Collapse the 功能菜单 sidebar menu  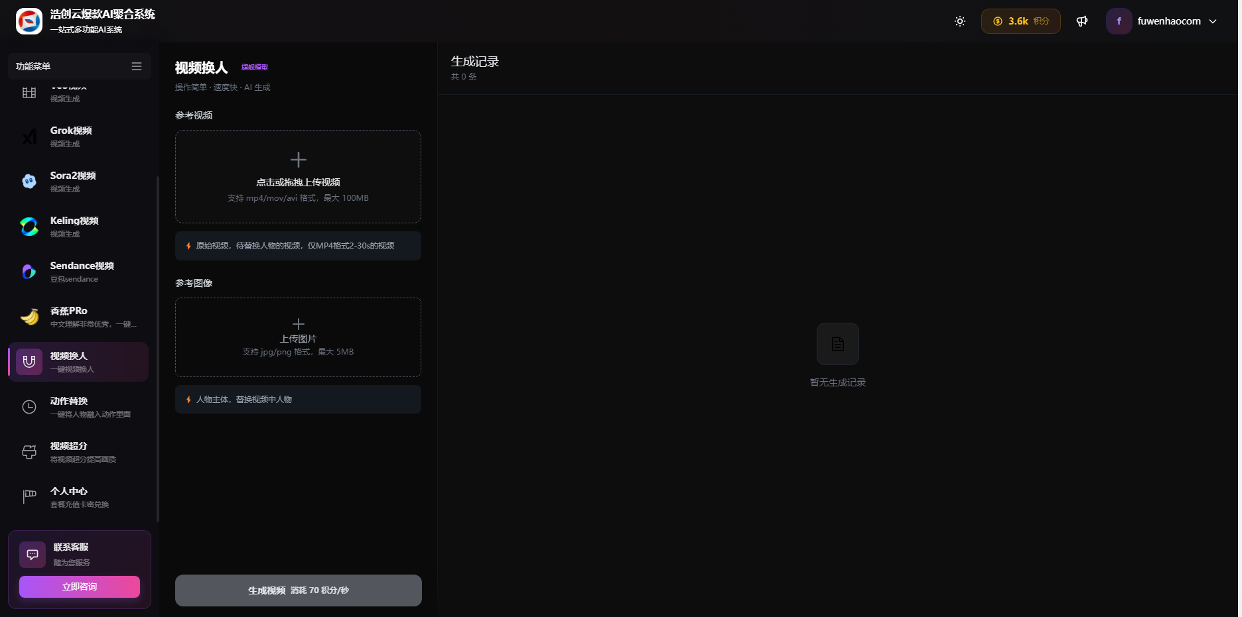pyautogui.click(x=137, y=66)
